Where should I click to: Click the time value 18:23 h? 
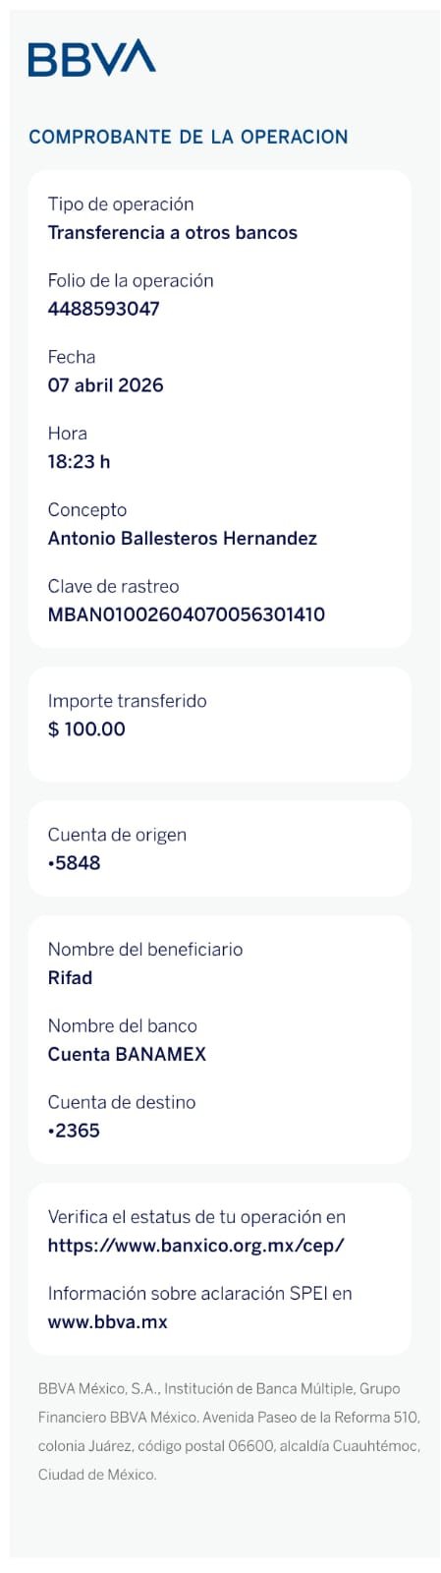pyautogui.click(x=79, y=462)
